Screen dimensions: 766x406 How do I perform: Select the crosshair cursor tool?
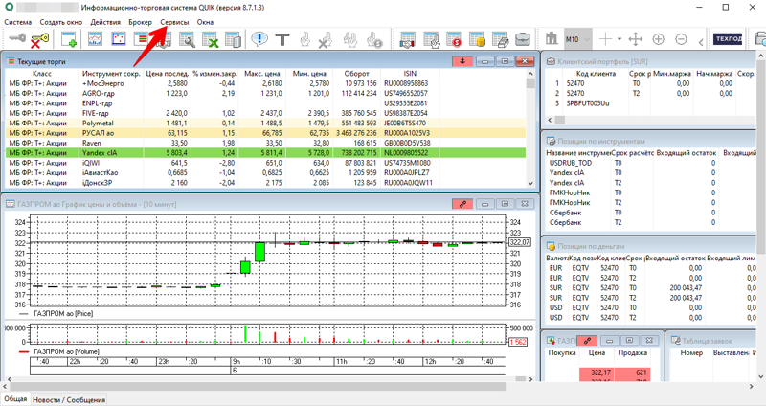605,39
